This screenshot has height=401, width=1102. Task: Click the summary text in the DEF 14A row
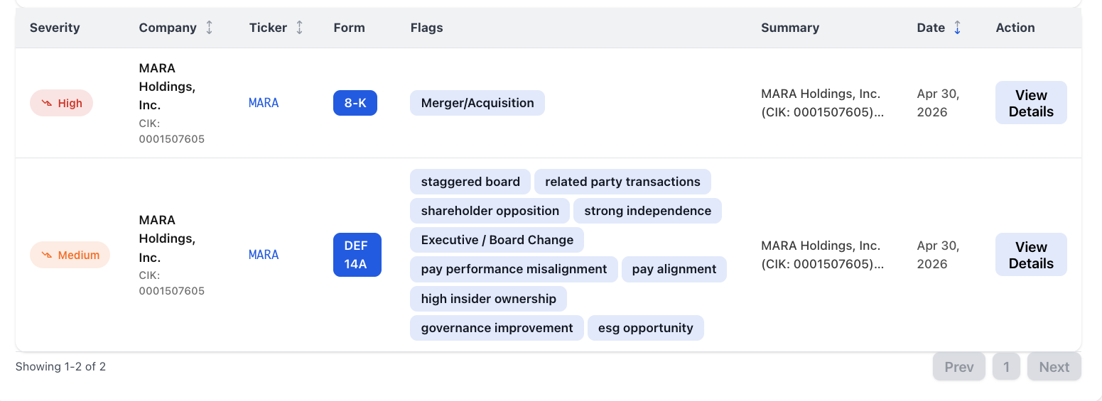point(823,255)
